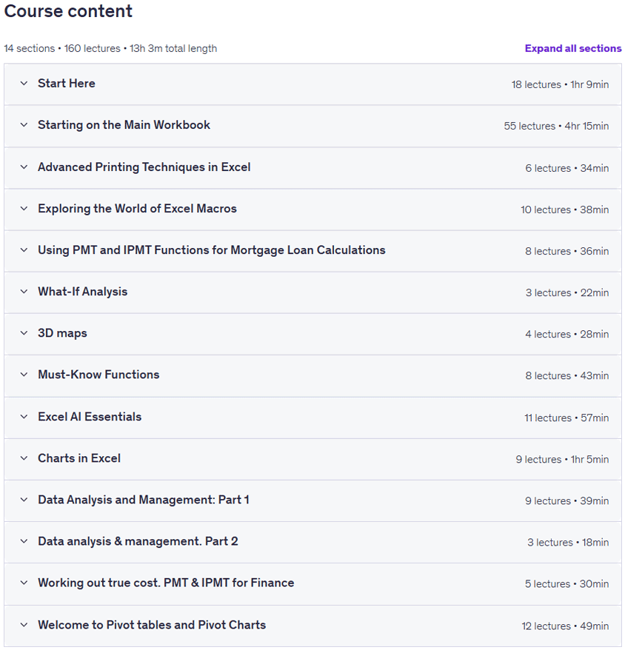This screenshot has width=625, height=650.
Task: Open Welcome to Pivot tables and Pivot Charts
Action: (x=312, y=626)
